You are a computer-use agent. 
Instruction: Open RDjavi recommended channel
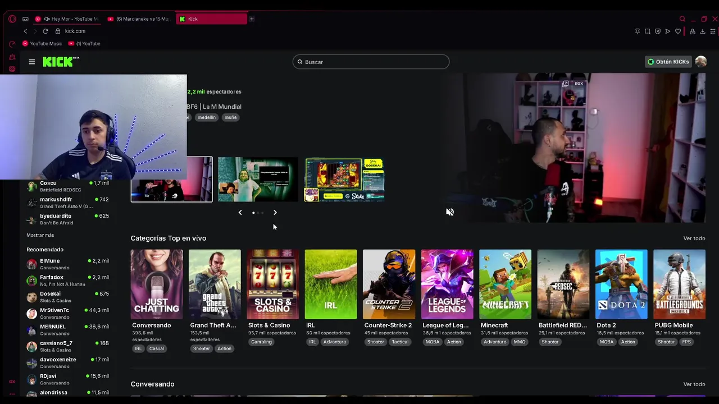(x=67, y=379)
